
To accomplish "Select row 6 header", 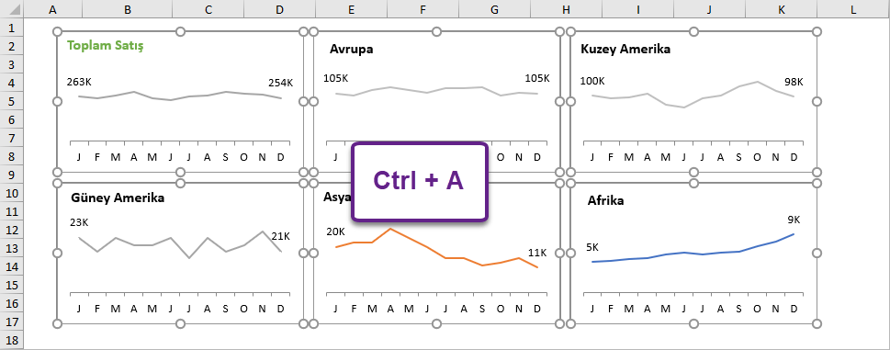I will [13, 119].
